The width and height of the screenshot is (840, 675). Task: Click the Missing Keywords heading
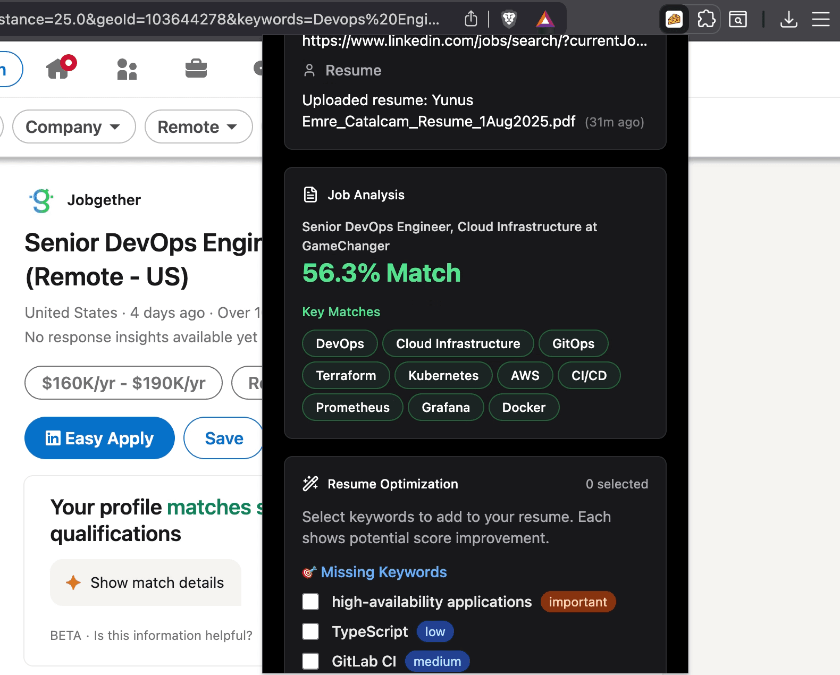tap(383, 572)
